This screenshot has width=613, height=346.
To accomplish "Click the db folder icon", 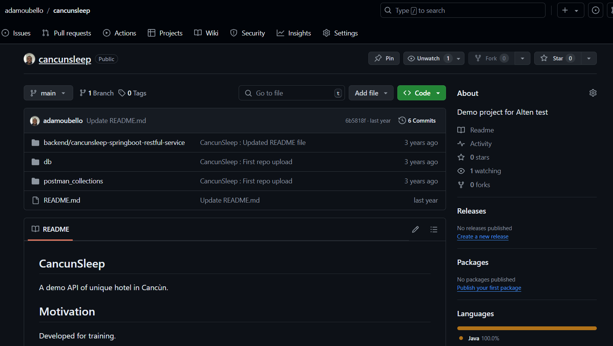I will [x=35, y=162].
